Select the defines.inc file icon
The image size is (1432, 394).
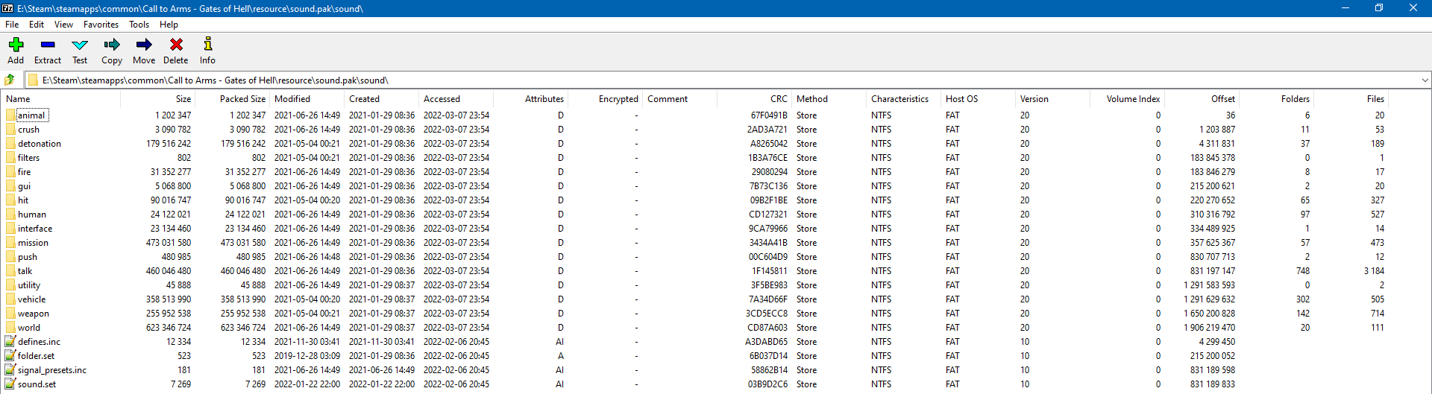[10, 341]
